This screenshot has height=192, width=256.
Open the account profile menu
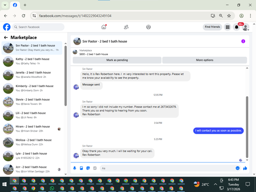[245, 27]
